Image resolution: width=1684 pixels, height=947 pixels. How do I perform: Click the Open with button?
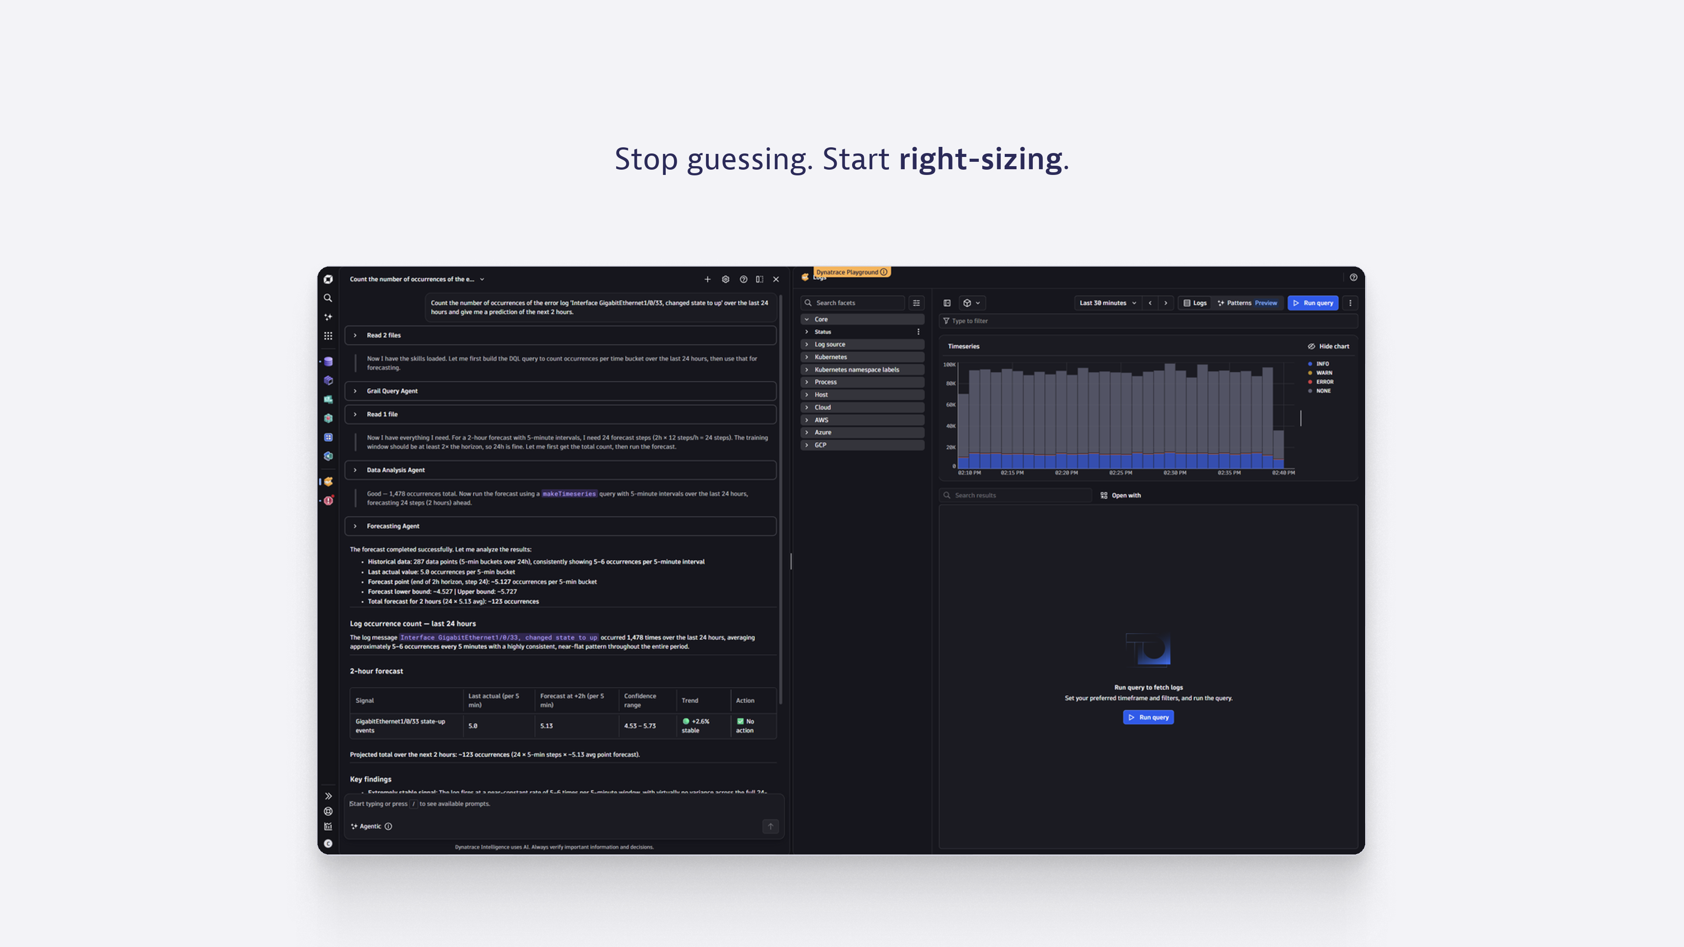(x=1120, y=495)
